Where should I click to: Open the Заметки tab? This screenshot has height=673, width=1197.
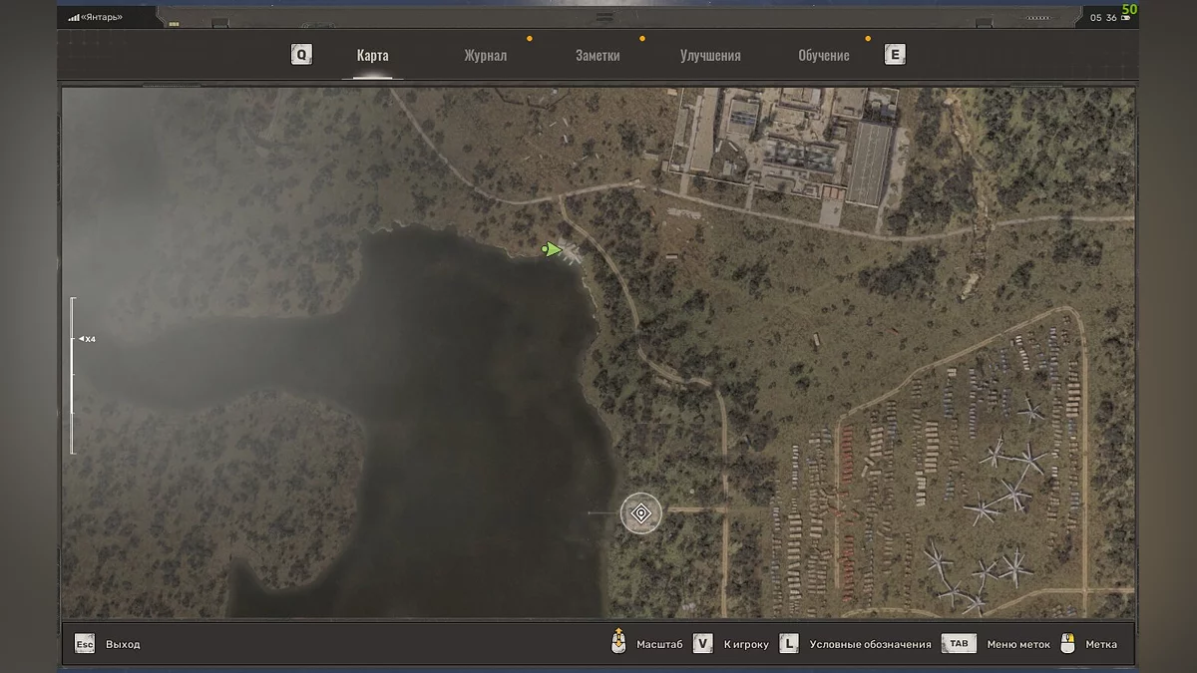tap(598, 56)
